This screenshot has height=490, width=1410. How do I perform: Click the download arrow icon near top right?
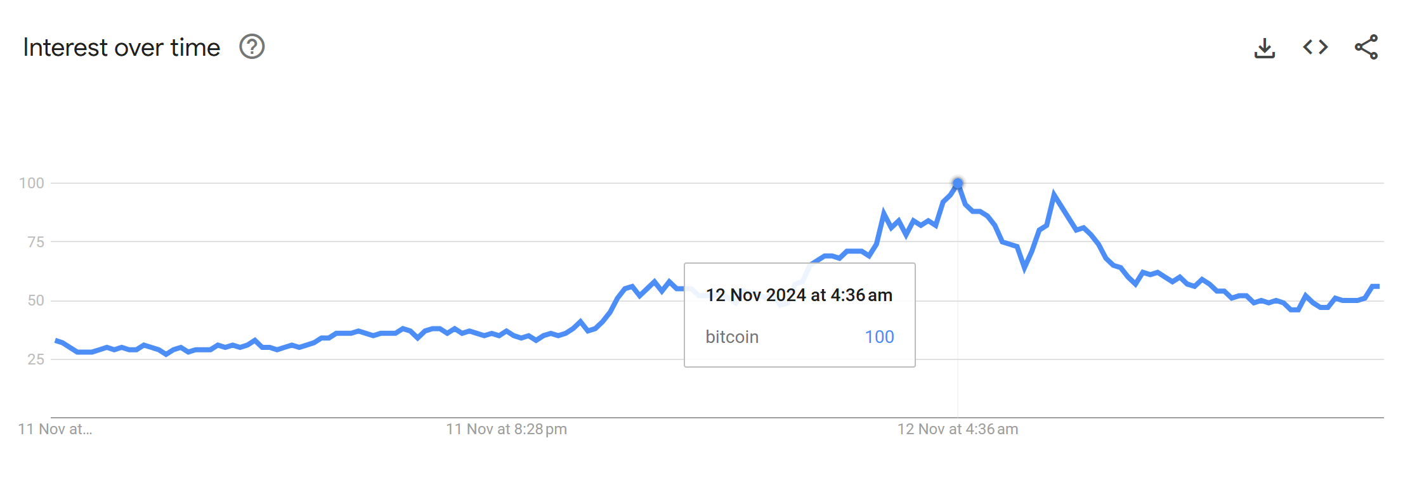click(1266, 47)
